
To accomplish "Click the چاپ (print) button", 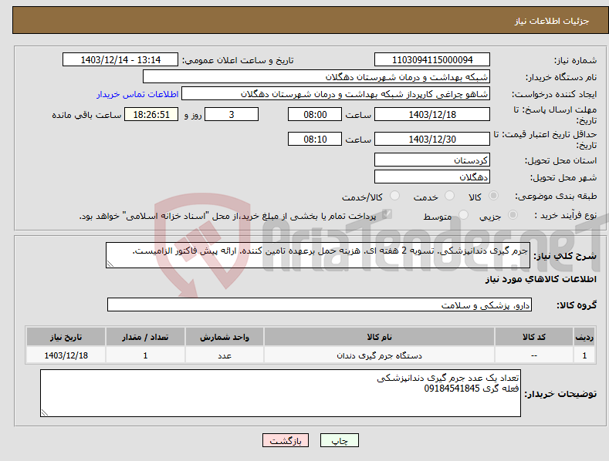I will click(339, 440).
